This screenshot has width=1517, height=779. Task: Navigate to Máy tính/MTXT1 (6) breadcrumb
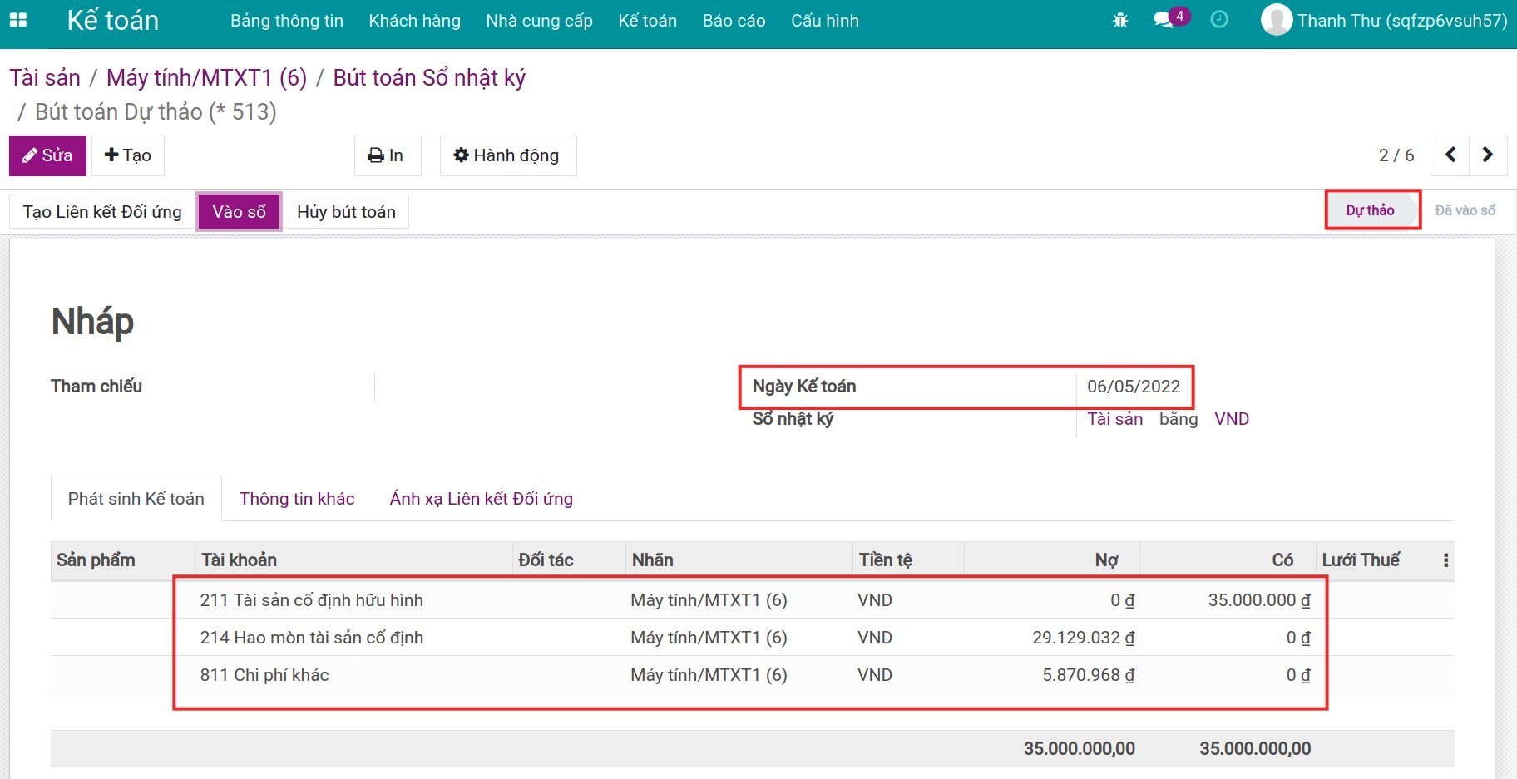coord(206,77)
